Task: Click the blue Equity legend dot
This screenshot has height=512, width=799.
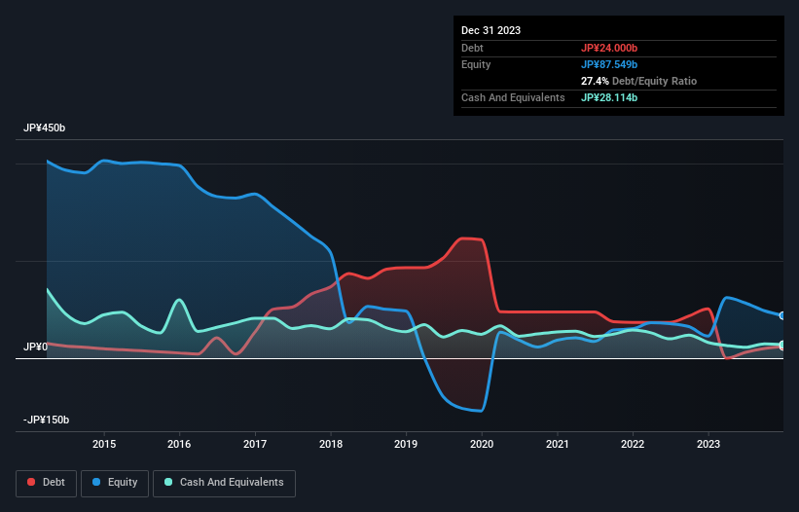Action: click(x=96, y=482)
